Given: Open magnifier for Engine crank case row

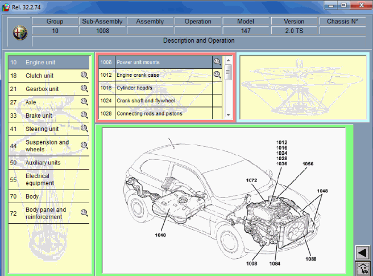Looking at the screenshot, I should [x=217, y=75].
